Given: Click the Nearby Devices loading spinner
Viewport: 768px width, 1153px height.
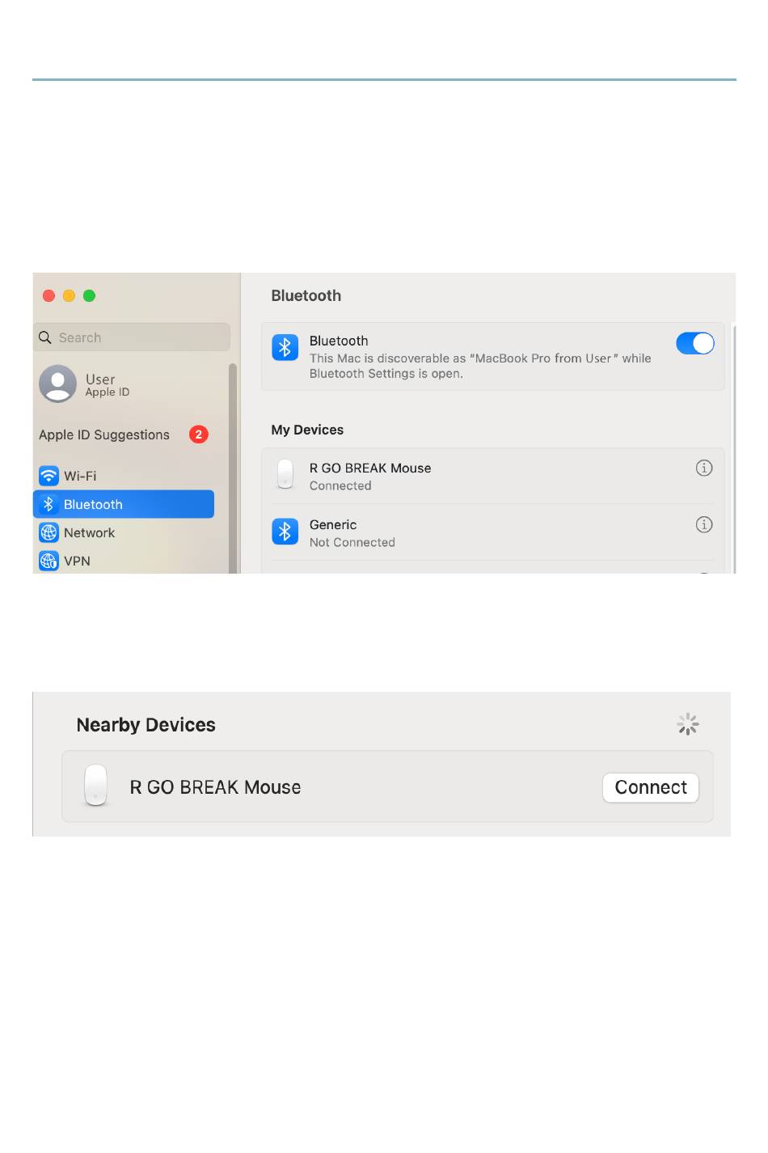Looking at the screenshot, I should pyautogui.click(x=687, y=724).
